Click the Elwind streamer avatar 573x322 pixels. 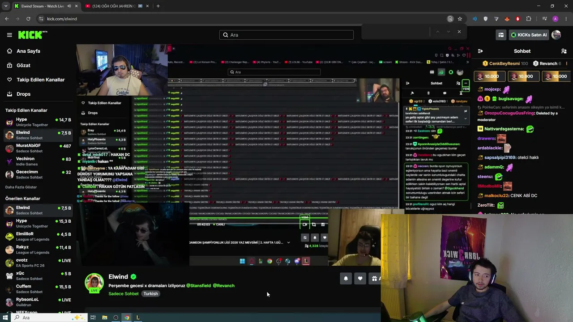click(94, 283)
